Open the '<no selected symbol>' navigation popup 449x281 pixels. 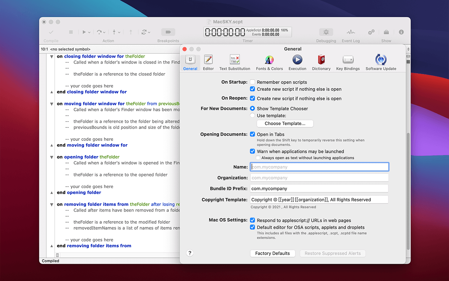pyautogui.click(x=70, y=49)
